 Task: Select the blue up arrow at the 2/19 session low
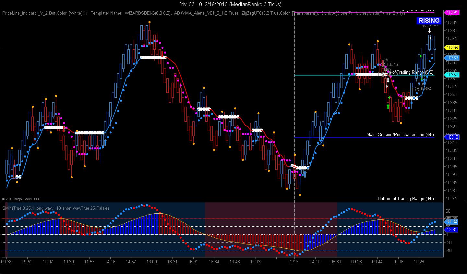pyautogui.click(x=305, y=175)
